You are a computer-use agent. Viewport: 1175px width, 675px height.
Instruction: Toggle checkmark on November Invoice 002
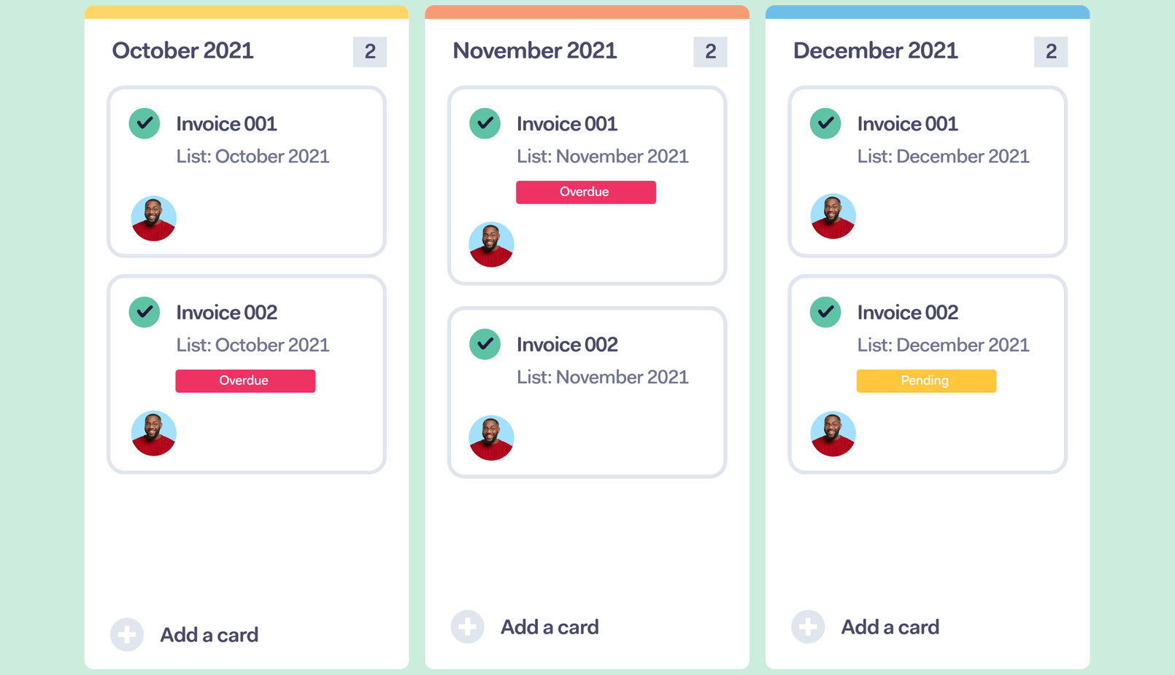click(x=485, y=344)
